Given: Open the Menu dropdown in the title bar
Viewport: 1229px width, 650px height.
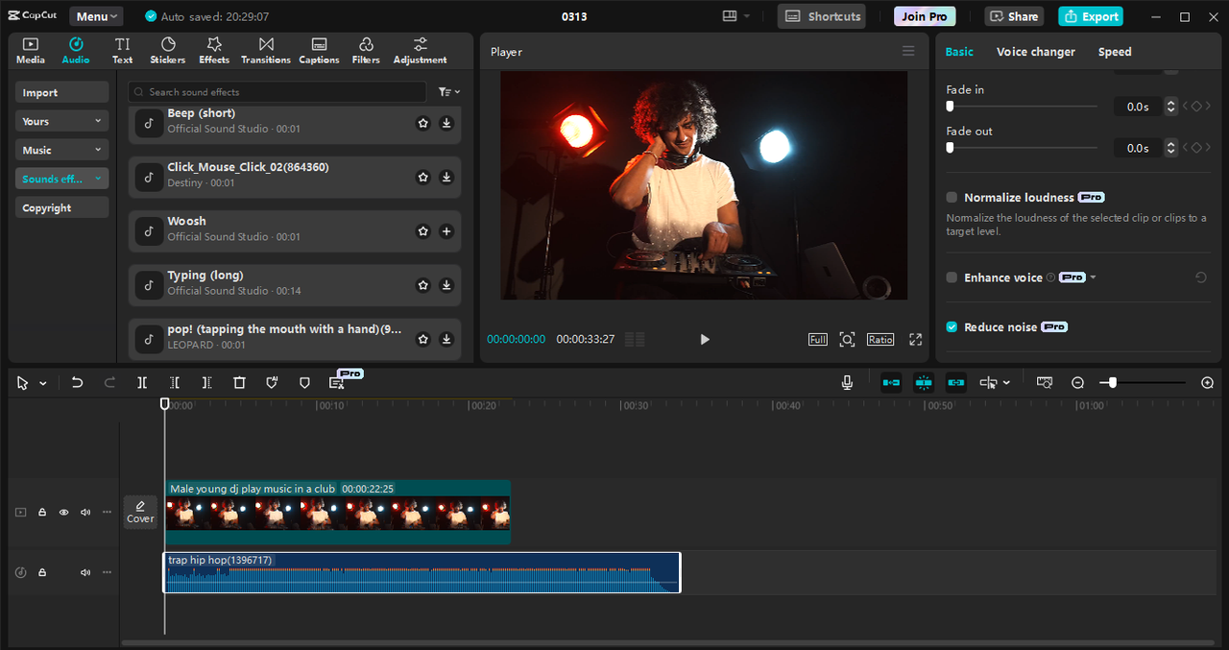Looking at the screenshot, I should coord(95,15).
